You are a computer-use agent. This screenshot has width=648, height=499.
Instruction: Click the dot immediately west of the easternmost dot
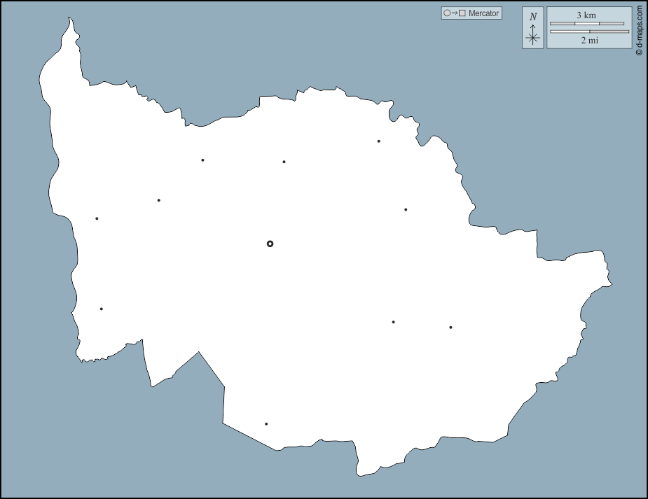click(393, 322)
